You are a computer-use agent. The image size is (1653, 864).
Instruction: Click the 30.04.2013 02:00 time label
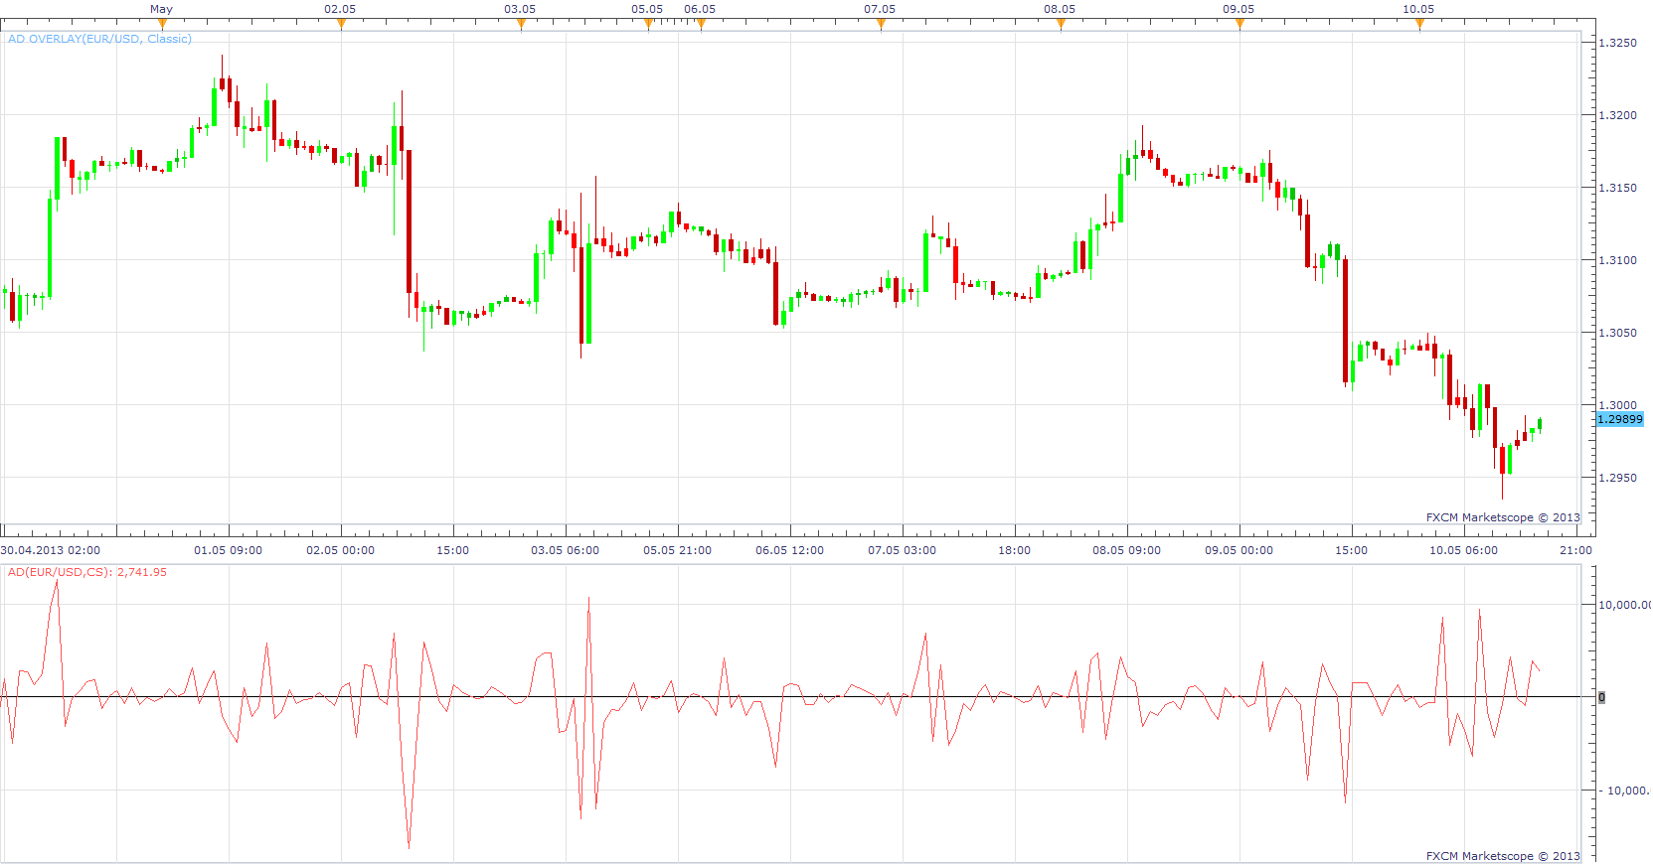pyautogui.click(x=51, y=550)
